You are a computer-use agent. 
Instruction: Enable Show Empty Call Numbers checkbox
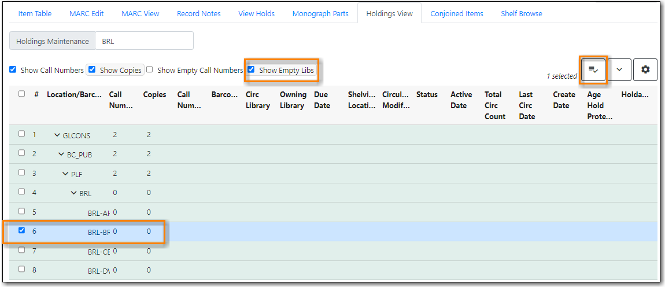pyautogui.click(x=150, y=69)
